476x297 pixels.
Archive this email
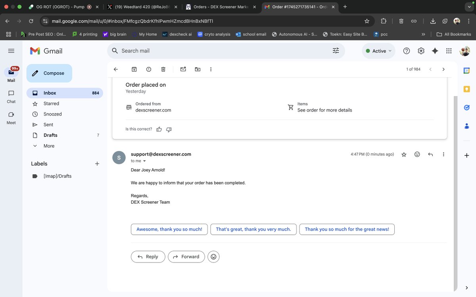tap(134, 69)
